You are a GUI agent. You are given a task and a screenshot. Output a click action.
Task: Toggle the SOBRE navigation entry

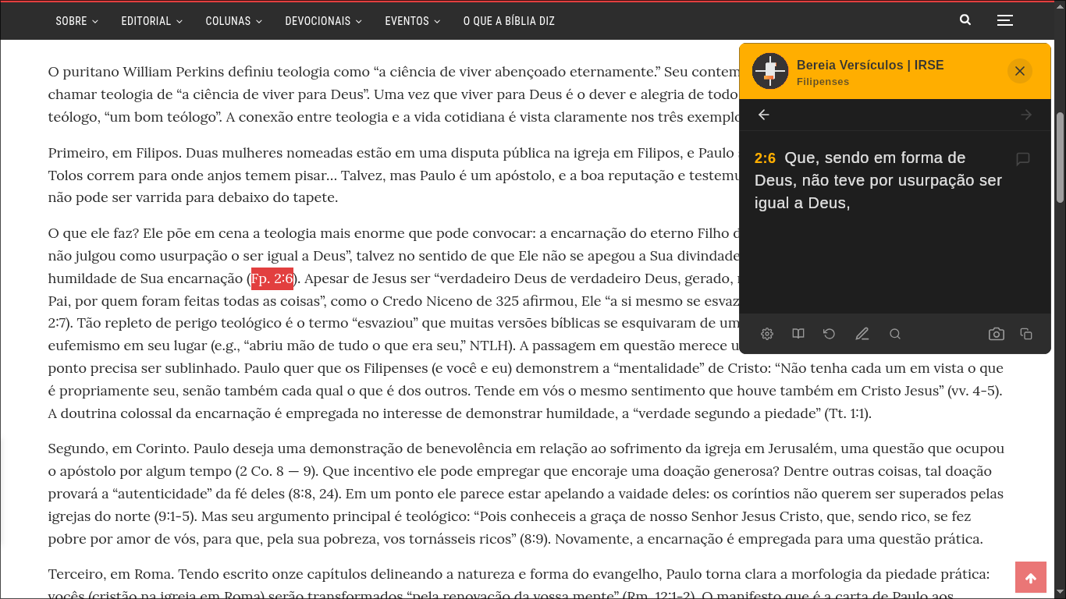coord(71,21)
